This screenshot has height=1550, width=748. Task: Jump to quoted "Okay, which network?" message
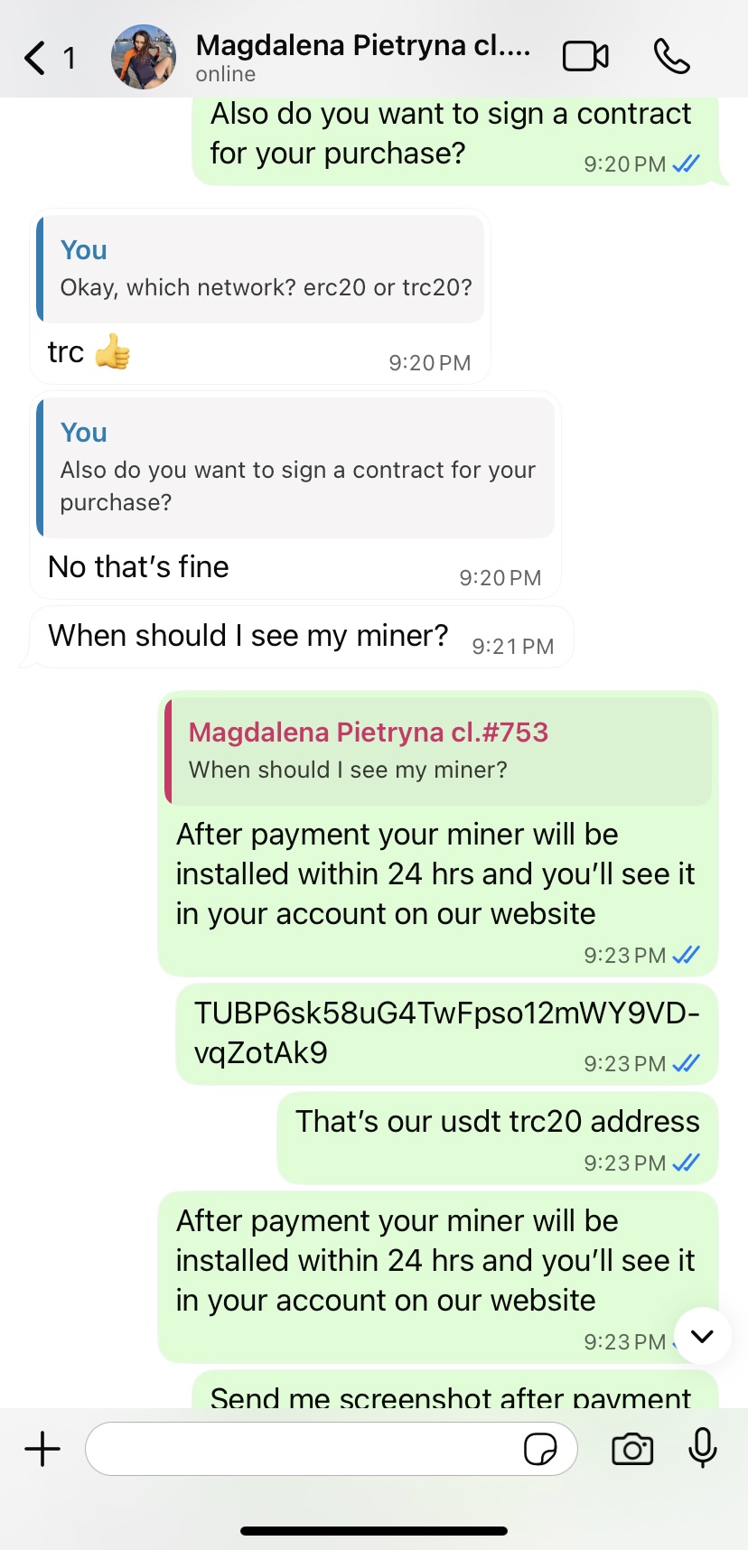264,269
